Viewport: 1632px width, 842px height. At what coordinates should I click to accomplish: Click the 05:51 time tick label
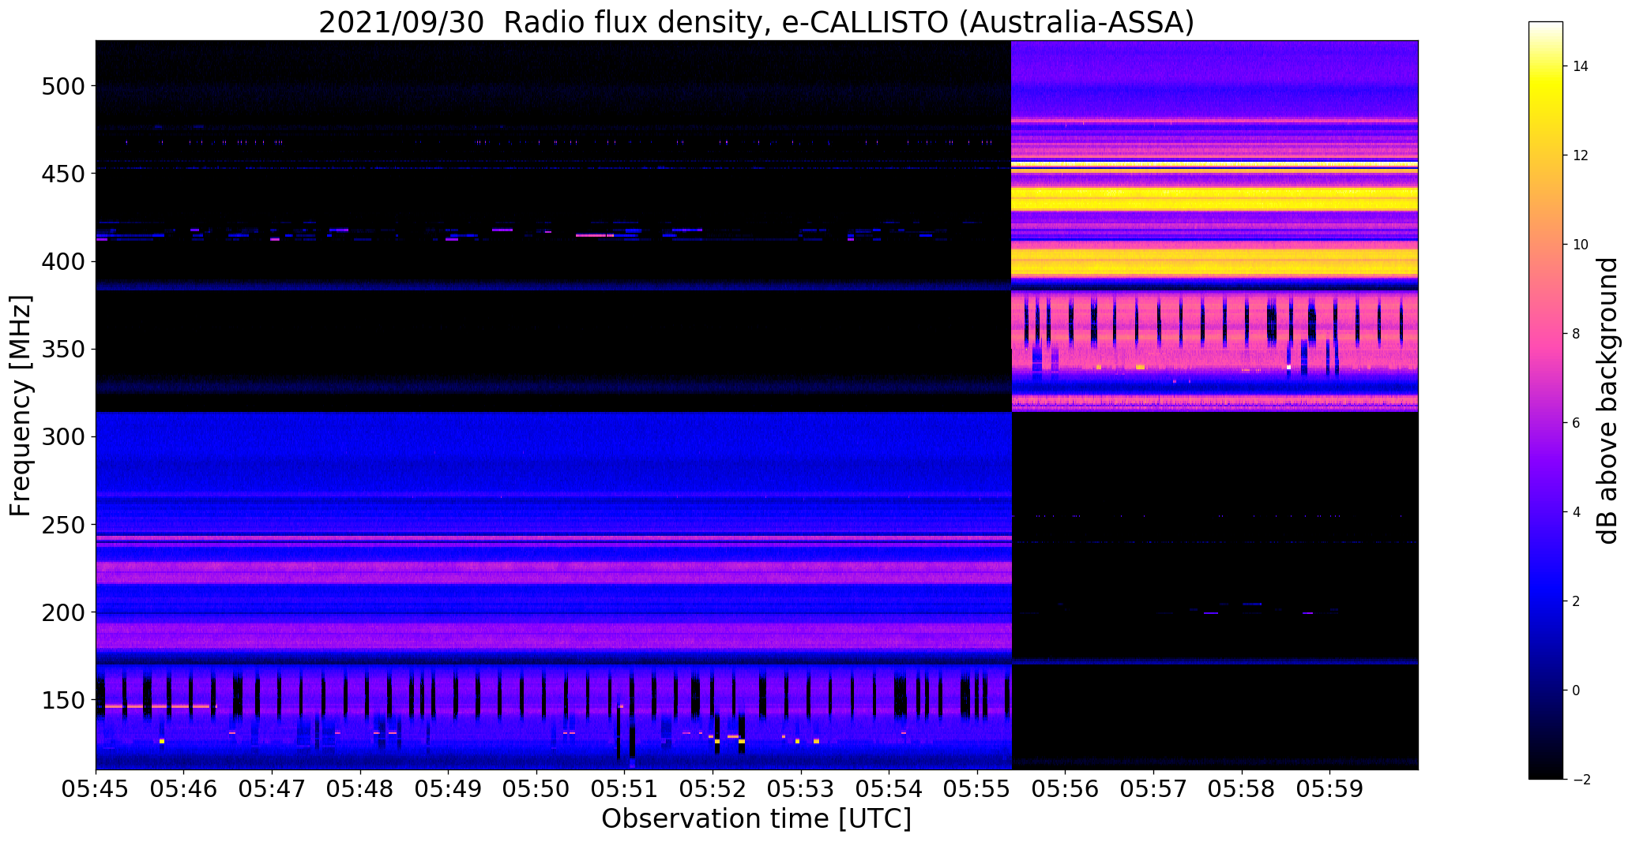[625, 789]
